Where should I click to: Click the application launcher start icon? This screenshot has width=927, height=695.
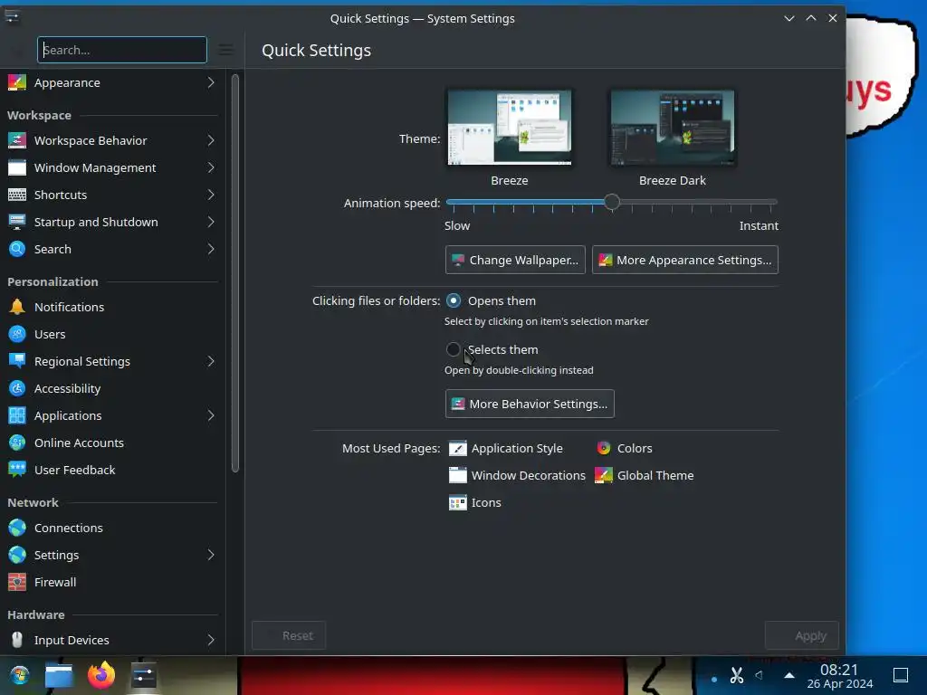(x=20, y=675)
